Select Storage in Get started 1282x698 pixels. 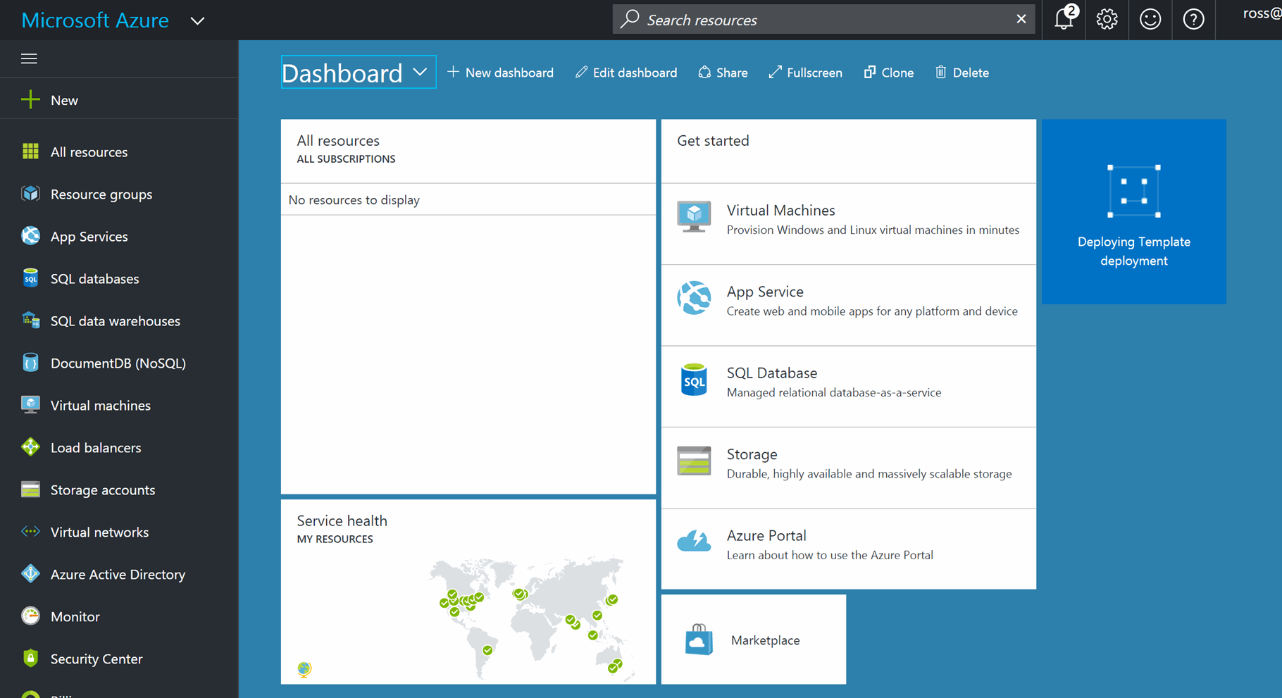(848, 468)
